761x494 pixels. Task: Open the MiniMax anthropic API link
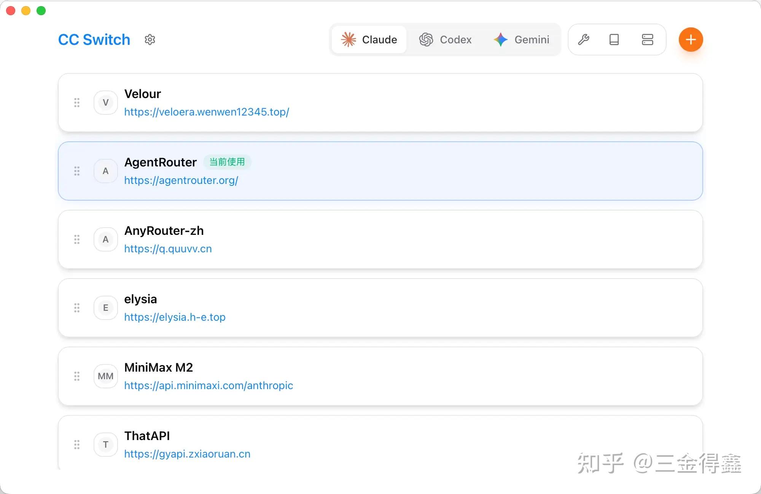(x=209, y=385)
